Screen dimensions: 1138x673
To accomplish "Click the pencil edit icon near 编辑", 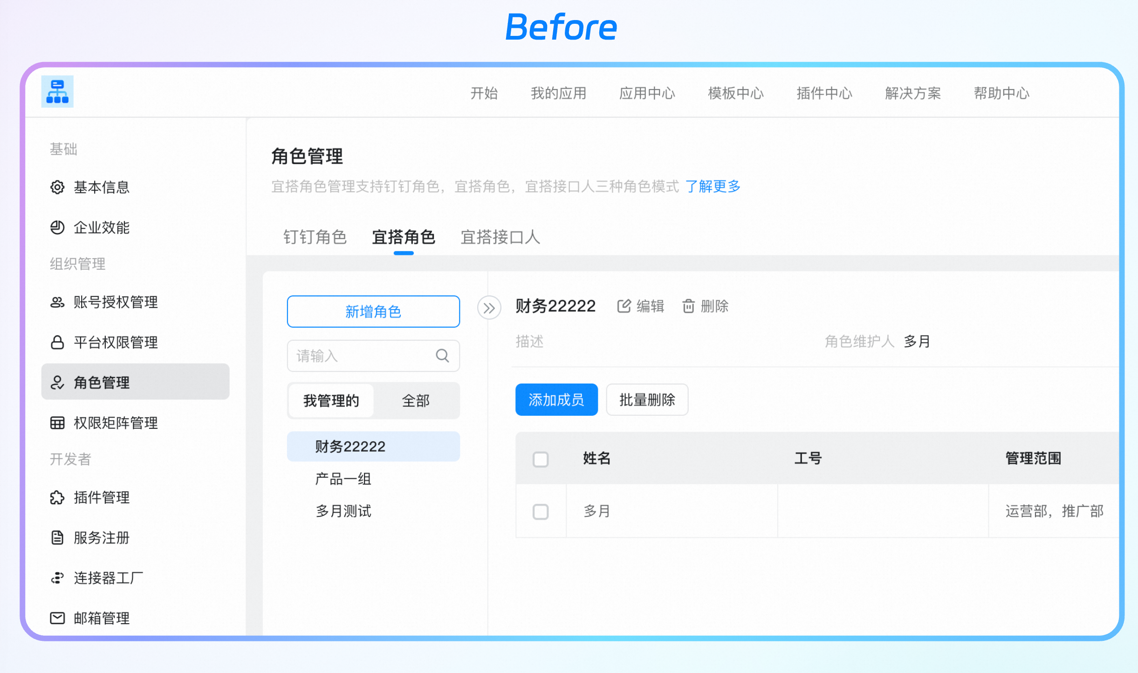I will (624, 306).
